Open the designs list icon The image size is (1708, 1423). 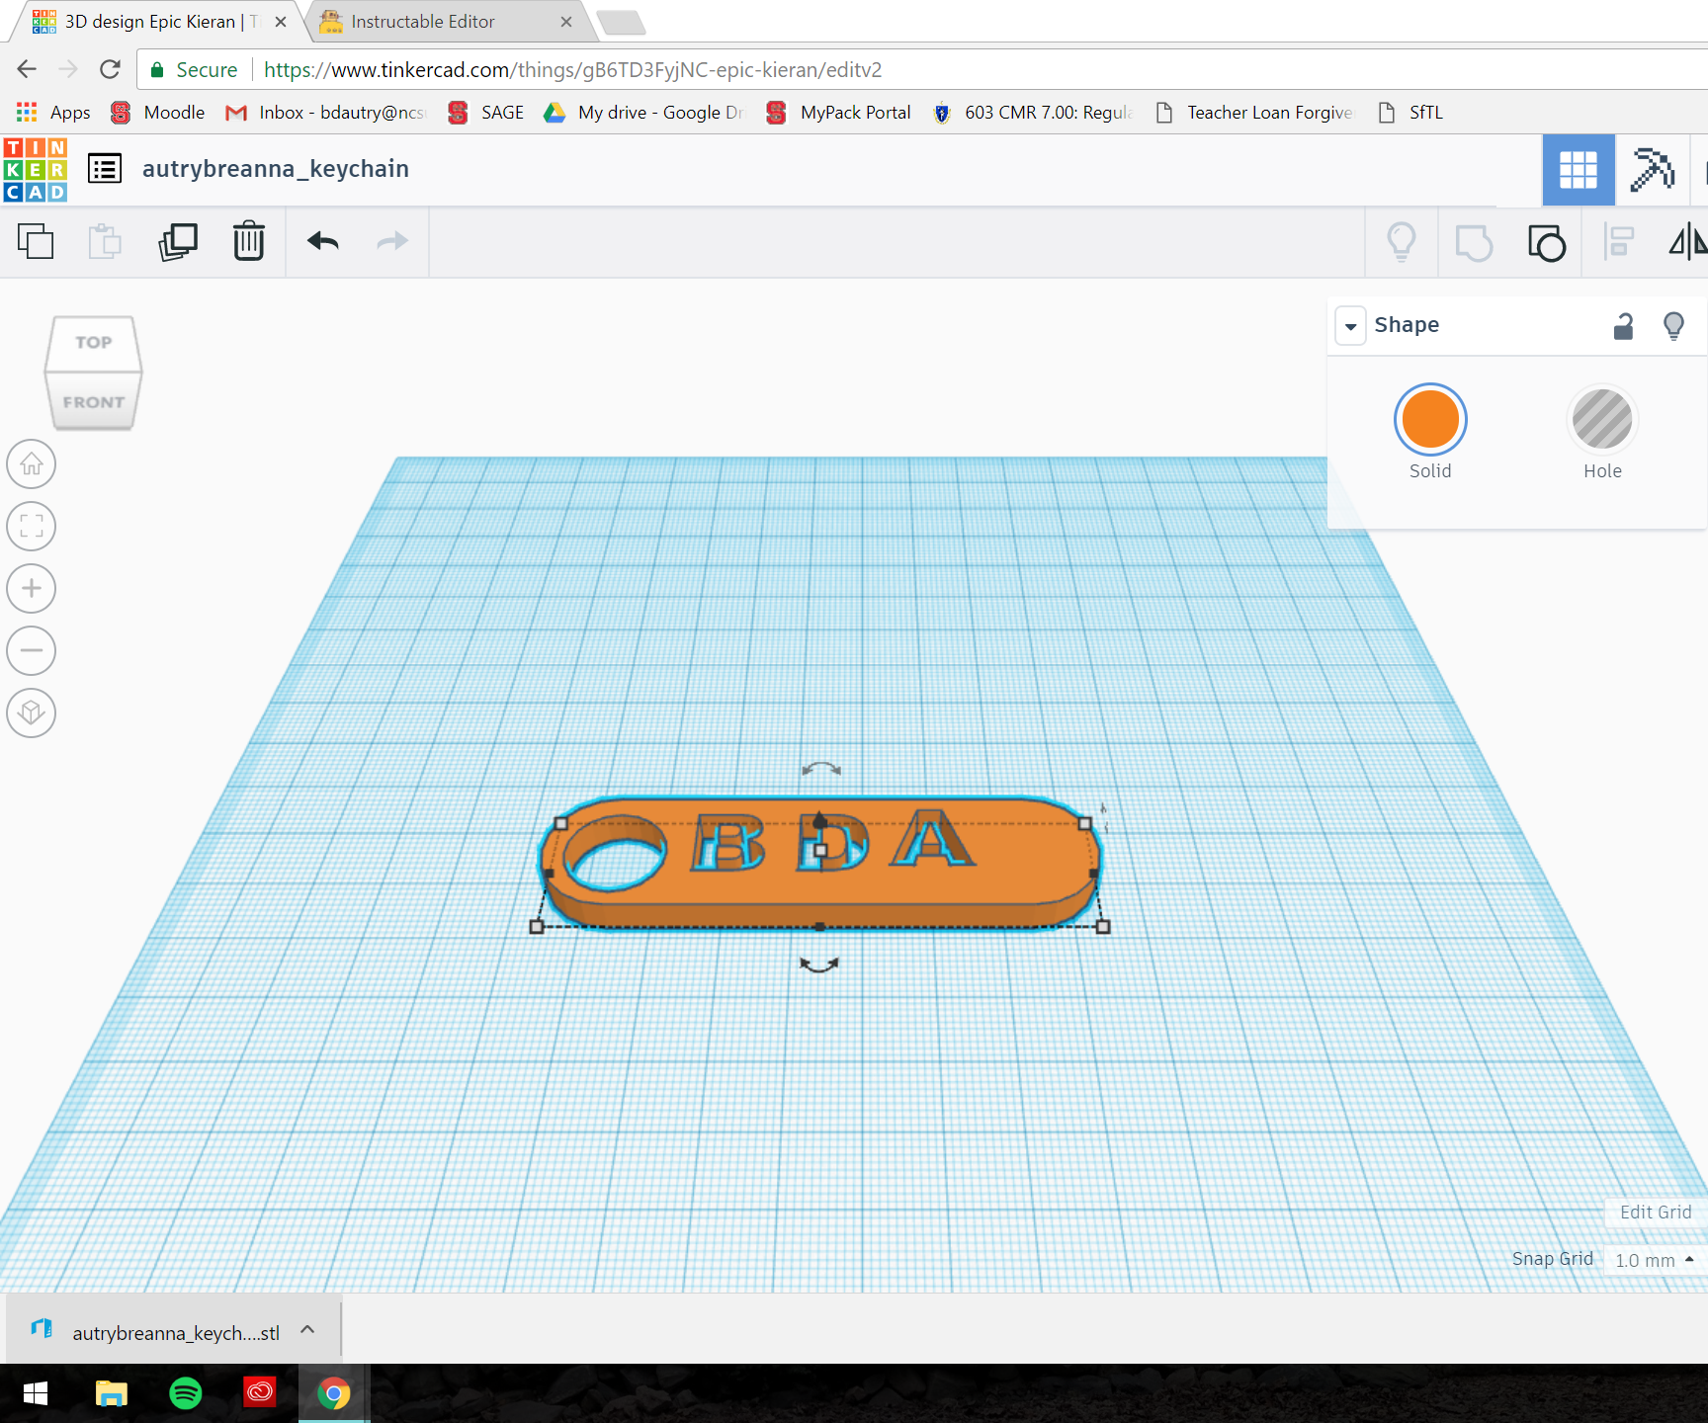(x=105, y=169)
